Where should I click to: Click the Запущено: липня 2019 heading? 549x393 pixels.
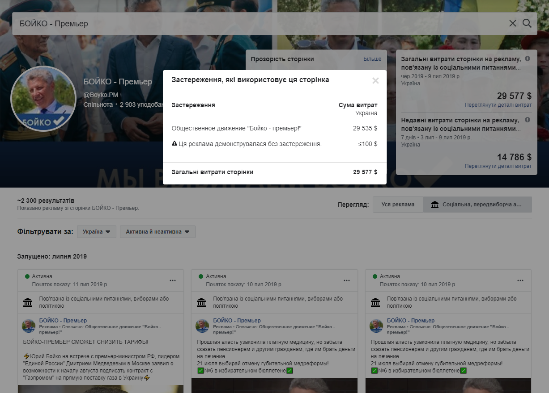point(52,257)
